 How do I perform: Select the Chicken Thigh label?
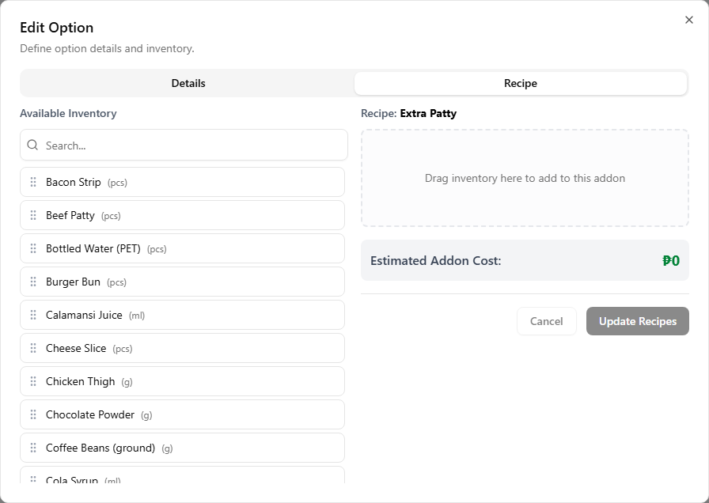pos(81,381)
